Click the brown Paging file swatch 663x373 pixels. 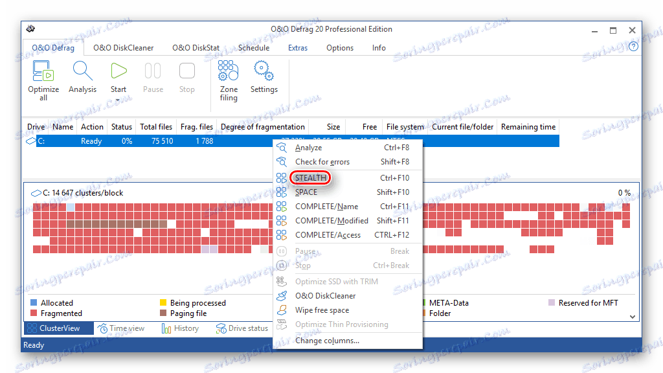[x=163, y=313]
